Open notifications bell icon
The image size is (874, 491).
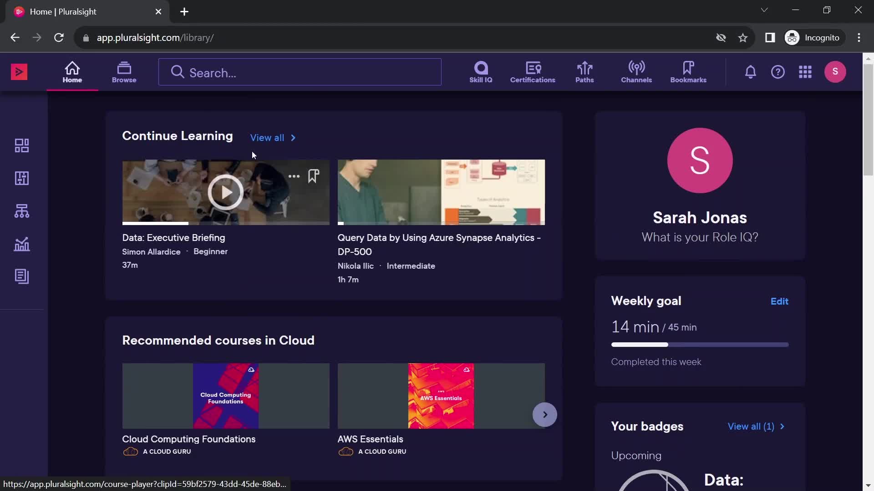coord(750,72)
